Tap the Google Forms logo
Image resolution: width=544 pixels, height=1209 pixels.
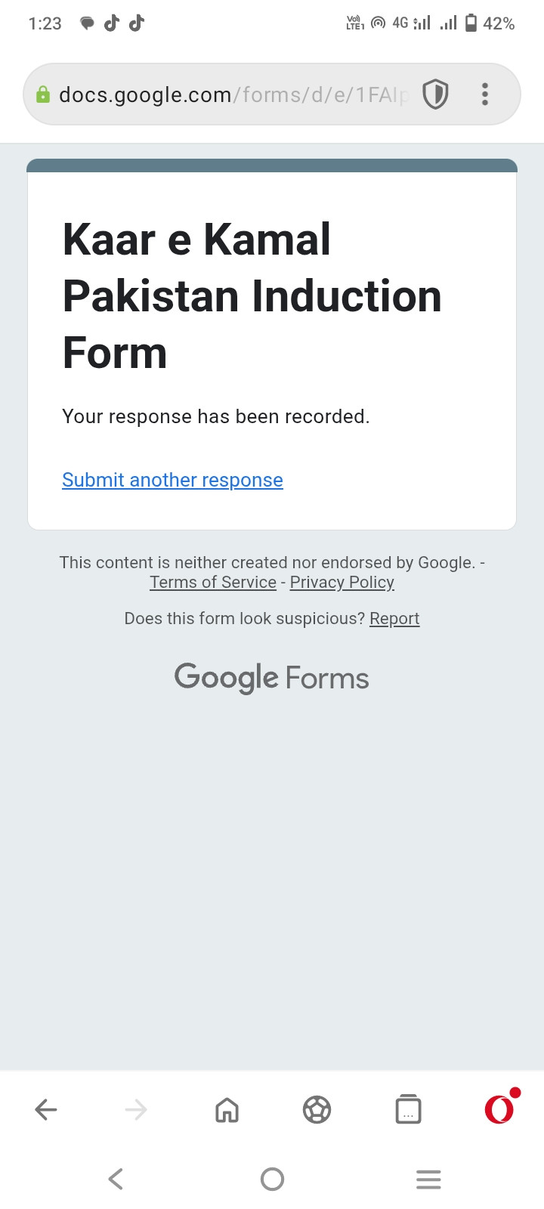[272, 678]
